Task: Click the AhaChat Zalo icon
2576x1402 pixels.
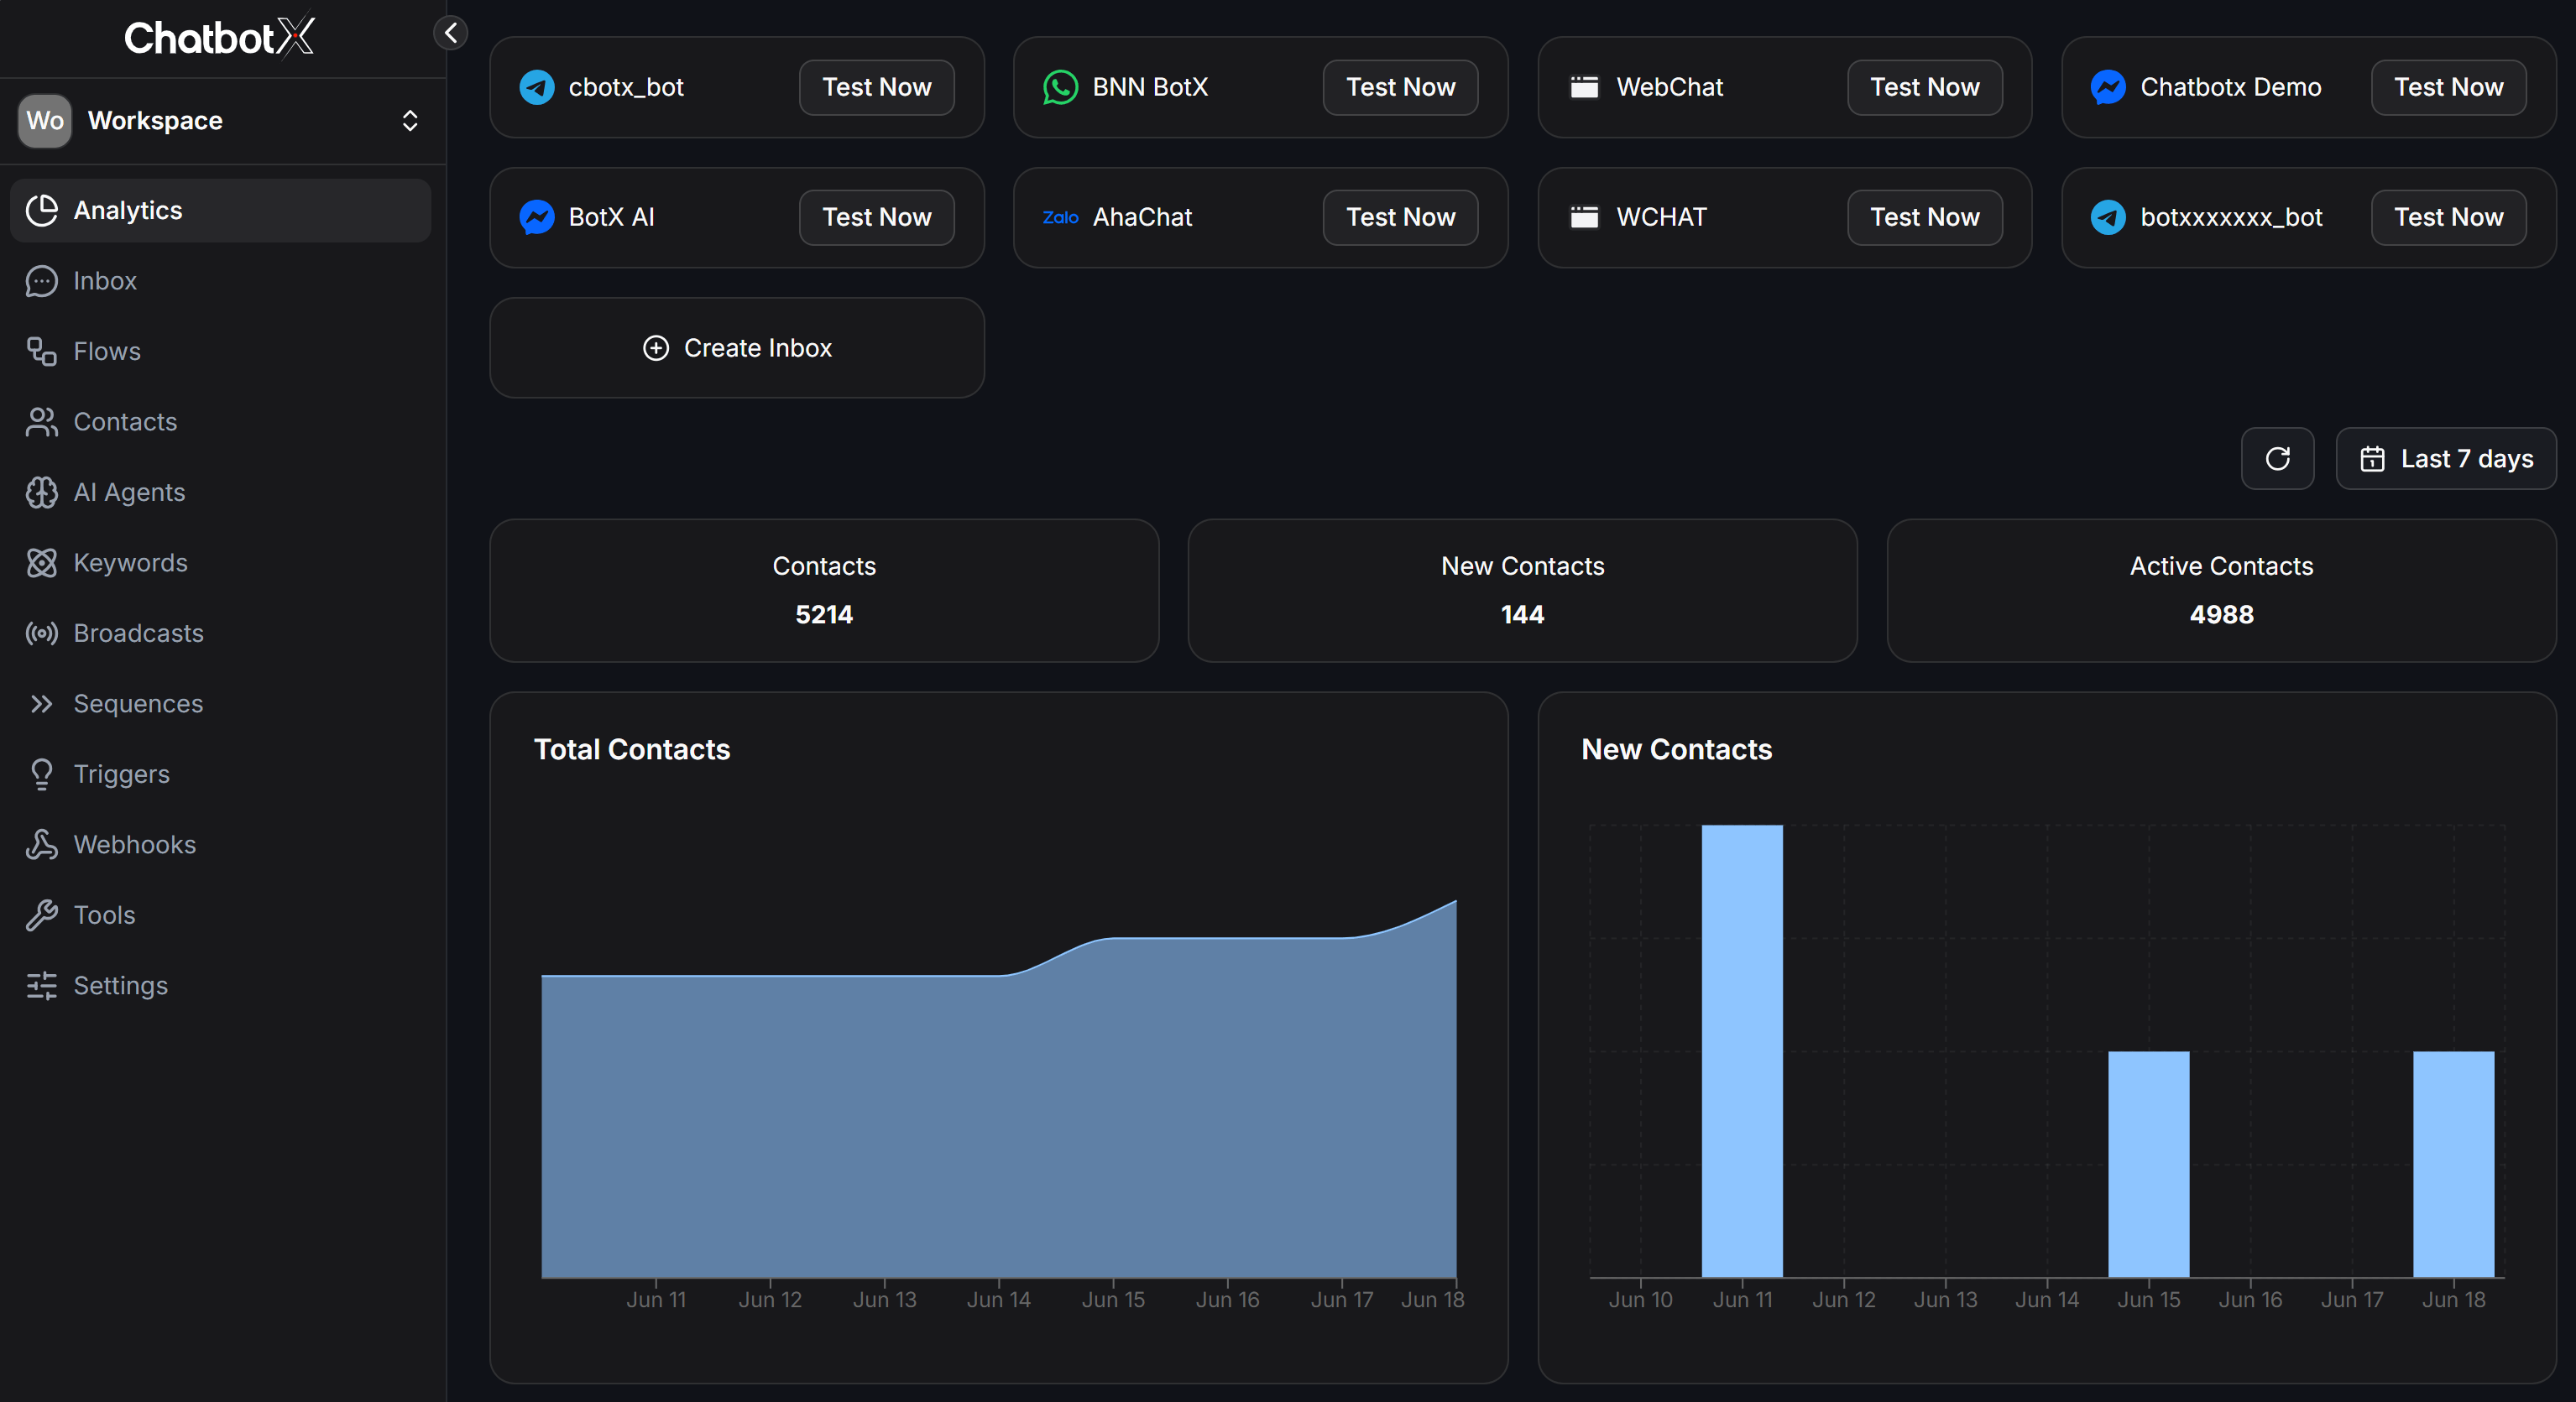Action: click(x=1060, y=216)
